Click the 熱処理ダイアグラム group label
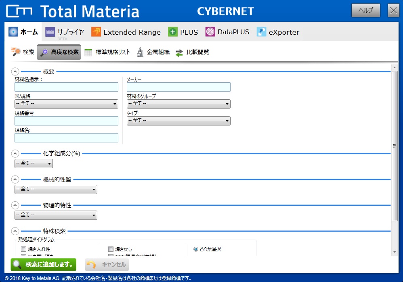 click(36, 240)
